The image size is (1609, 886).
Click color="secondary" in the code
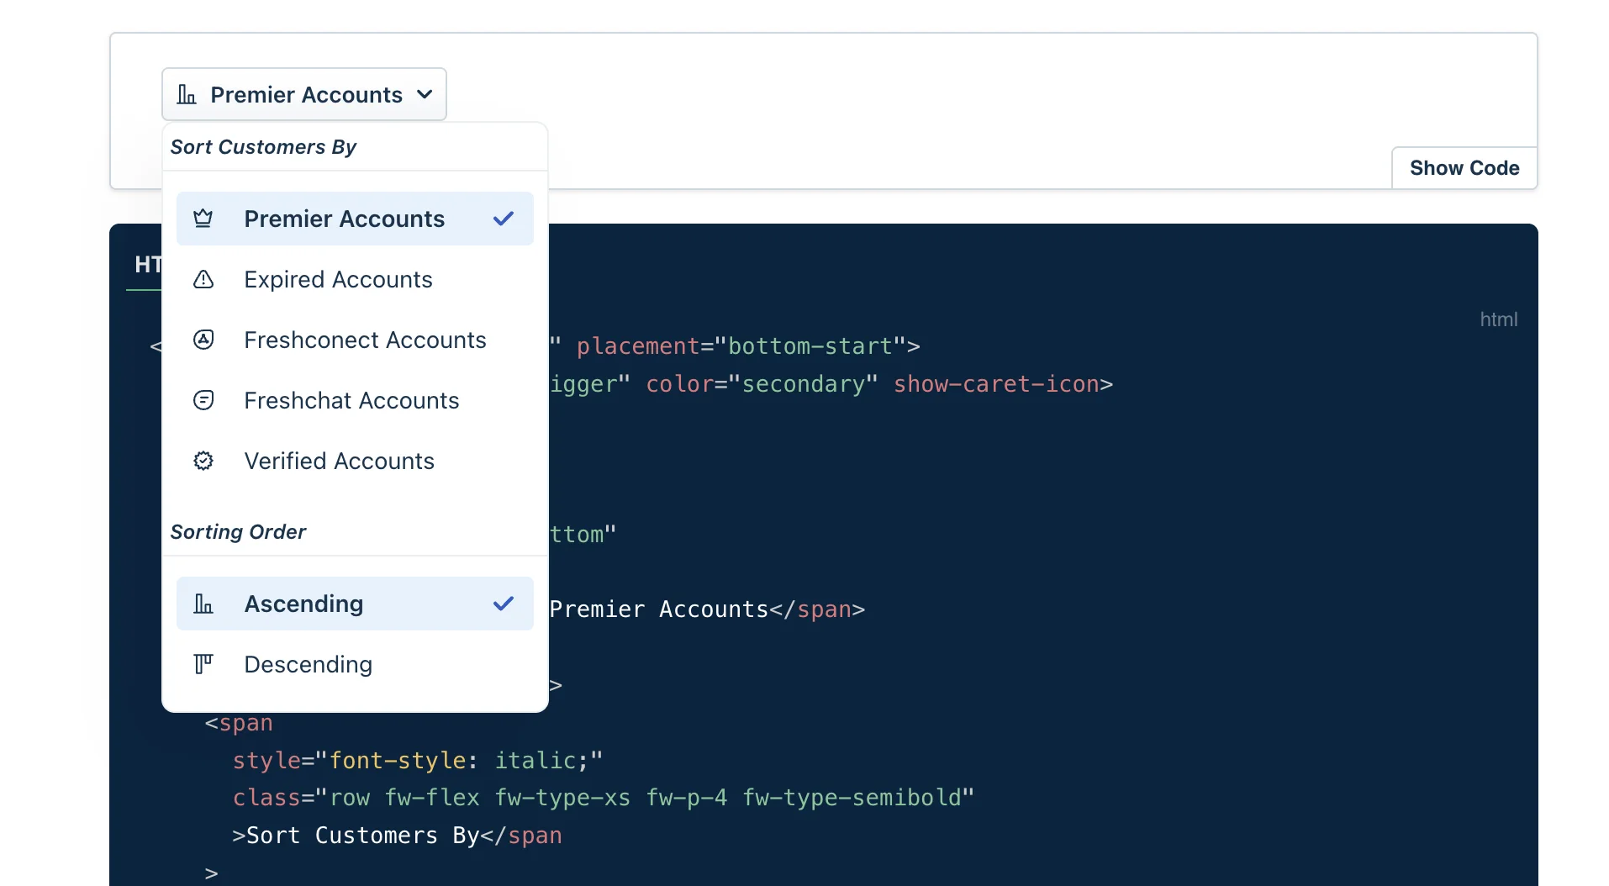pyautogui.click(x=762, y=384)
